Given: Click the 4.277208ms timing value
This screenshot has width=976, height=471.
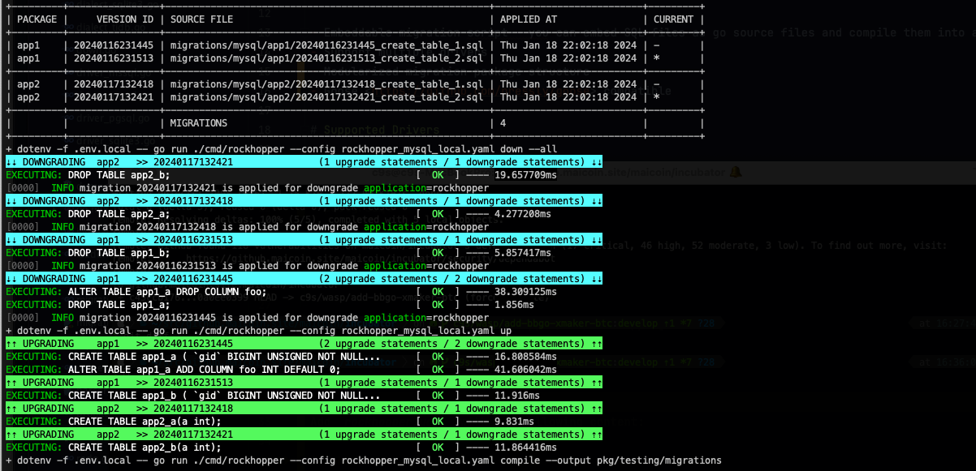Looking at the screenshot, I should point(523,215).
